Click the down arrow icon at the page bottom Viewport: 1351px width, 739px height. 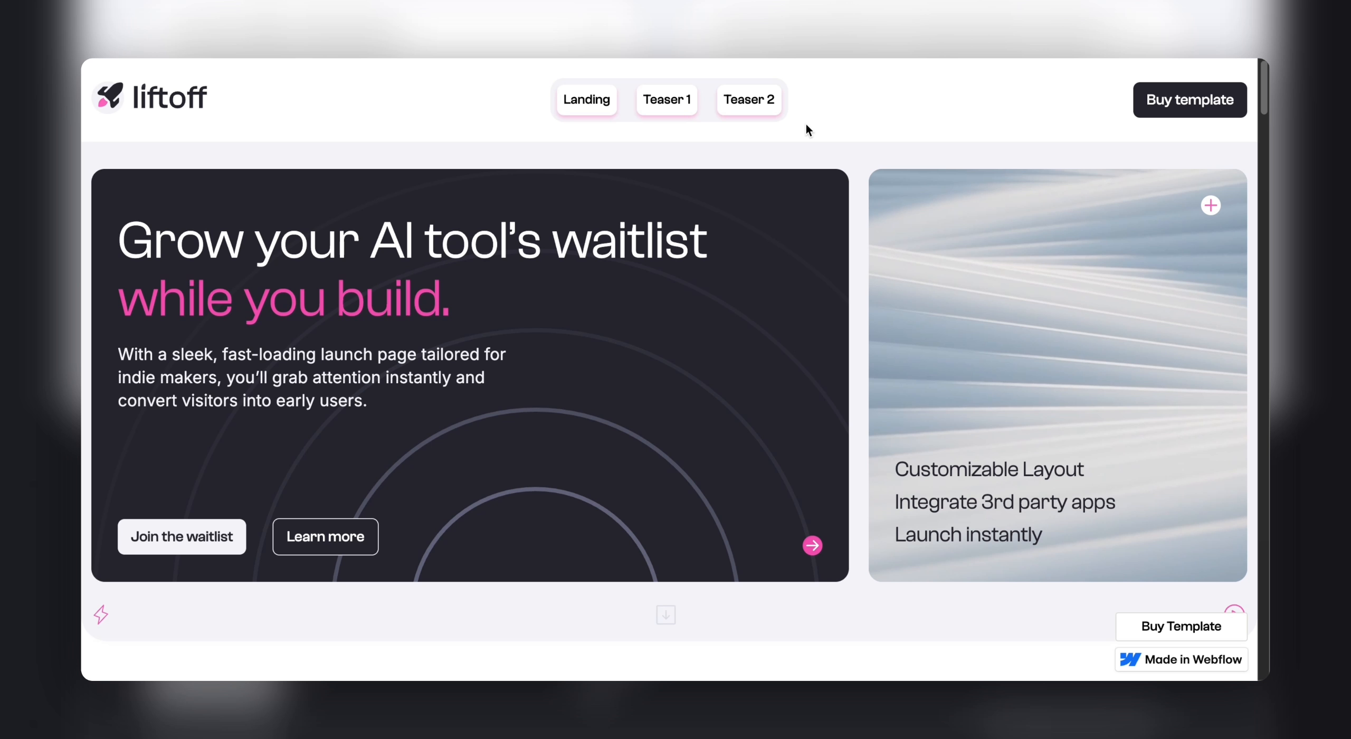click(x=665, y=614)
